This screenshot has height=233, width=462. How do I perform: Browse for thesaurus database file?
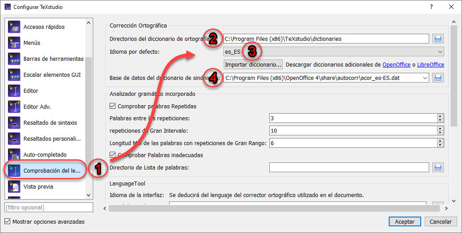438,78
